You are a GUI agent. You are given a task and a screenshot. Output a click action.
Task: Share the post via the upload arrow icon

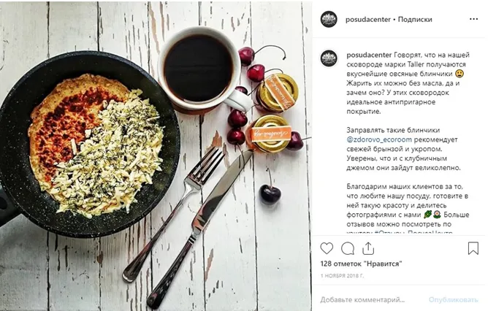(x=368, y=248)
